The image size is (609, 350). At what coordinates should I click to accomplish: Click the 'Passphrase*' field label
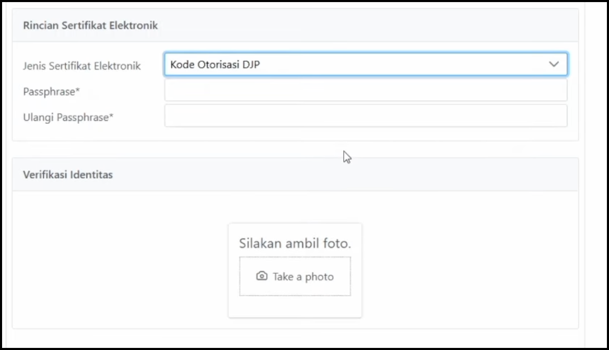[51, 91]
